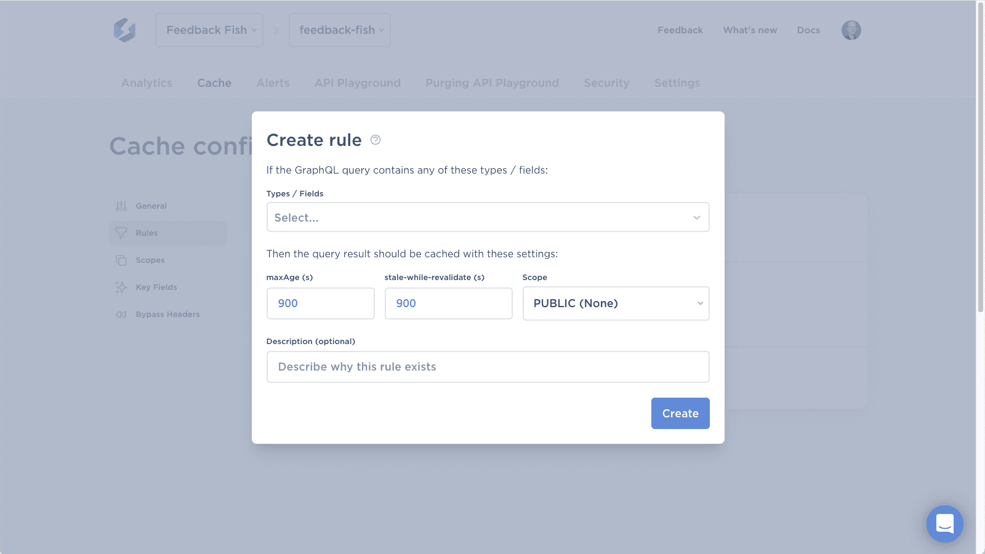Open the feedback-fish service dropdown

coord(340,30)
